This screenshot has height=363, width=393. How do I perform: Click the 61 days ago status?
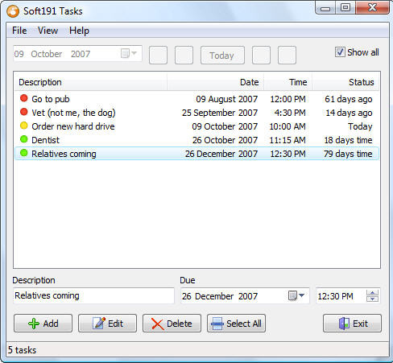pyautogui.click(x=349, y=99)
